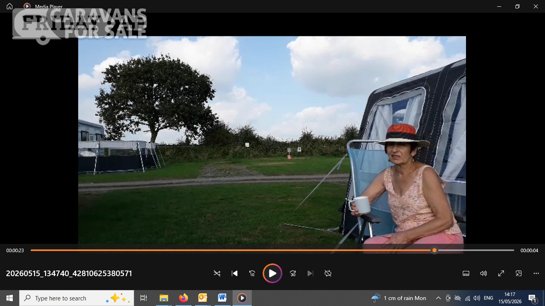
Task: Skip forward 30 seconds
Action: pyautogui.click(x=293, y=273)
